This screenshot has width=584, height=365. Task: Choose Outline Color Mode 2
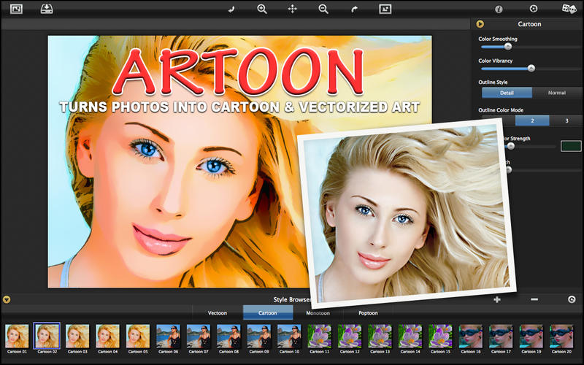point(532,120)
